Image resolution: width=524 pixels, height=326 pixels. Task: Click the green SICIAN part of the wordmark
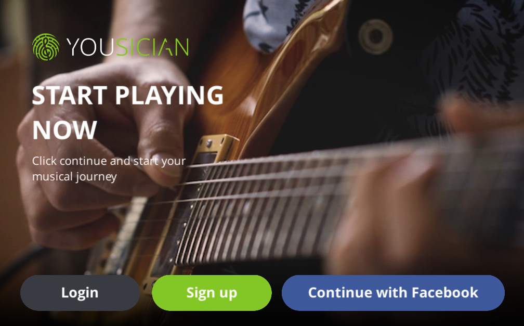coord(152,47)
